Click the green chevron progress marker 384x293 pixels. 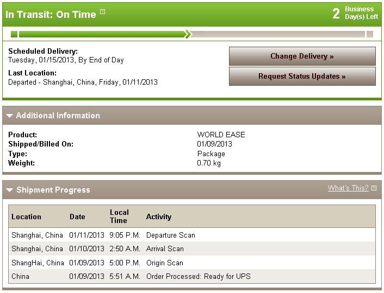tap(188, 34)
